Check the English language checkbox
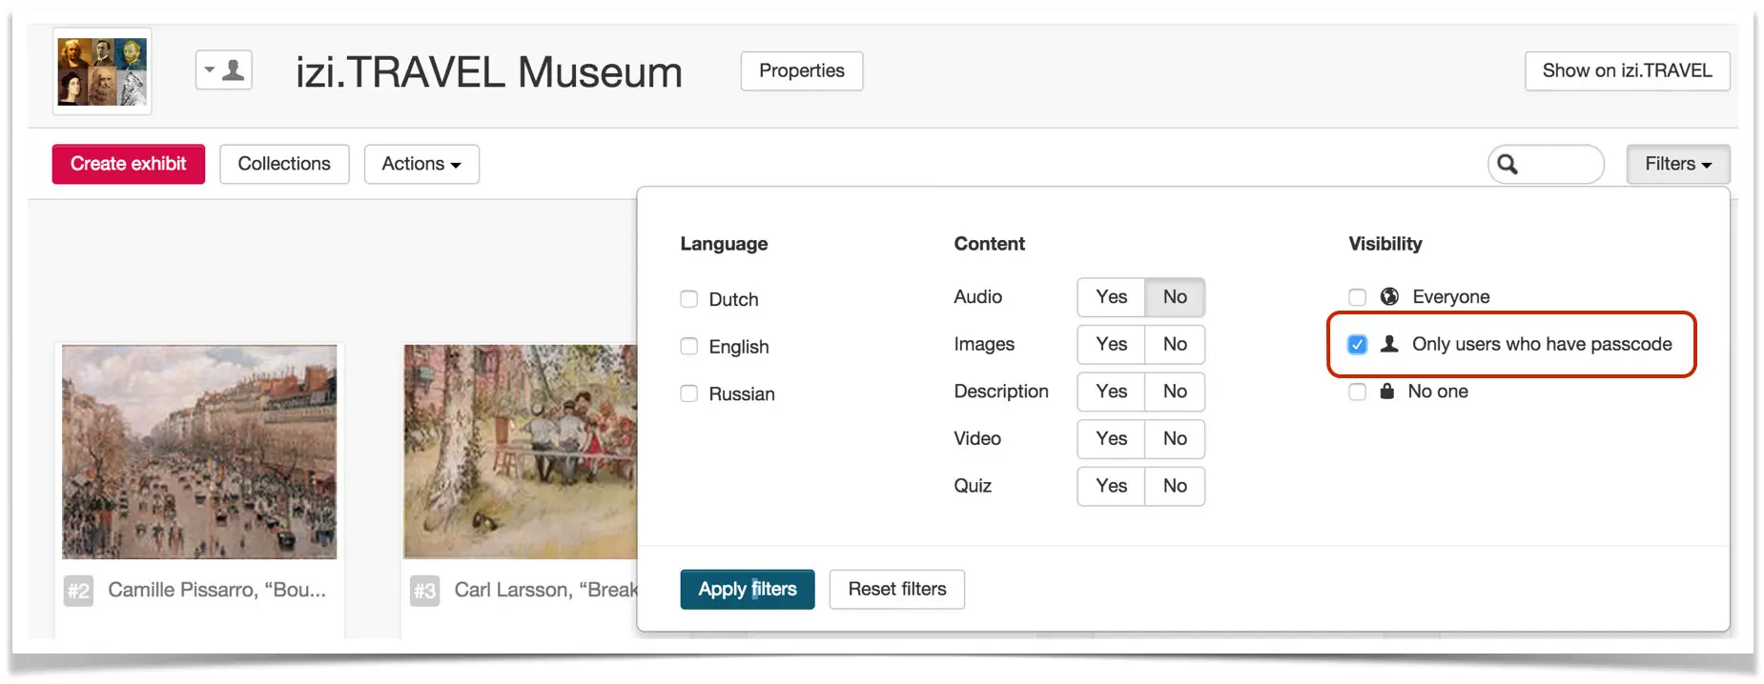The image size is (1764, 684). [688, 346]
